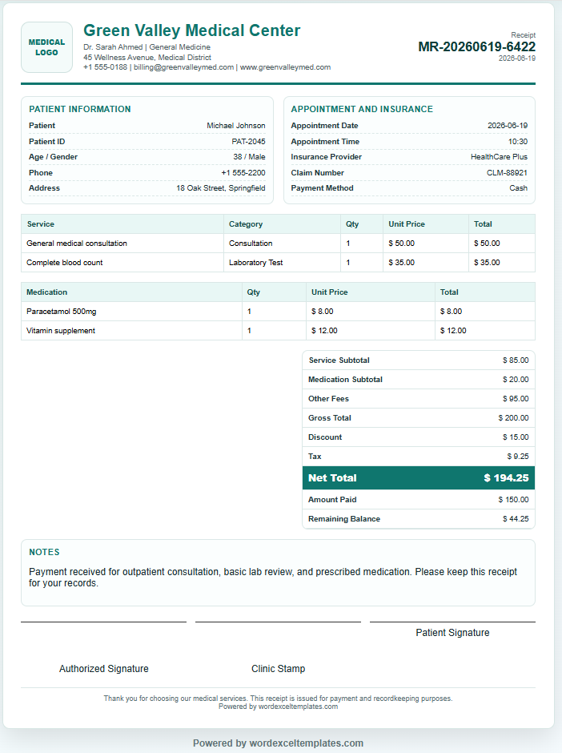
Task: Click the Appointment Date value 2026-06-19
Action: [x=508, y=125]
